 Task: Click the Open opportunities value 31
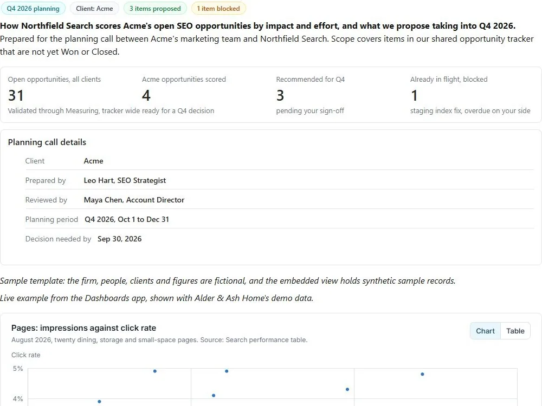(x=16, y=95)
